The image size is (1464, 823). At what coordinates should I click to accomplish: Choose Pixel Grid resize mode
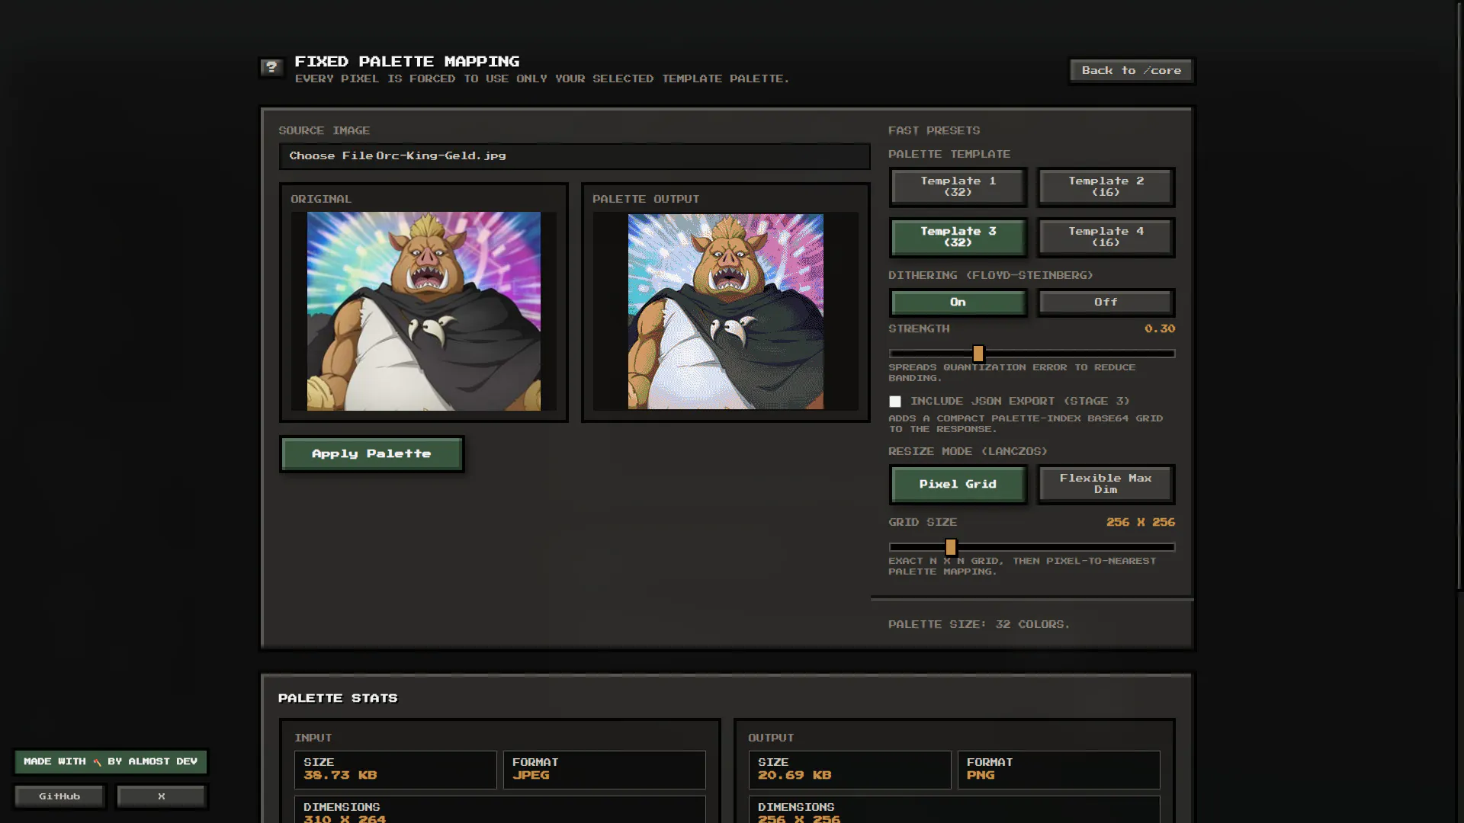[x=958, y=485]
